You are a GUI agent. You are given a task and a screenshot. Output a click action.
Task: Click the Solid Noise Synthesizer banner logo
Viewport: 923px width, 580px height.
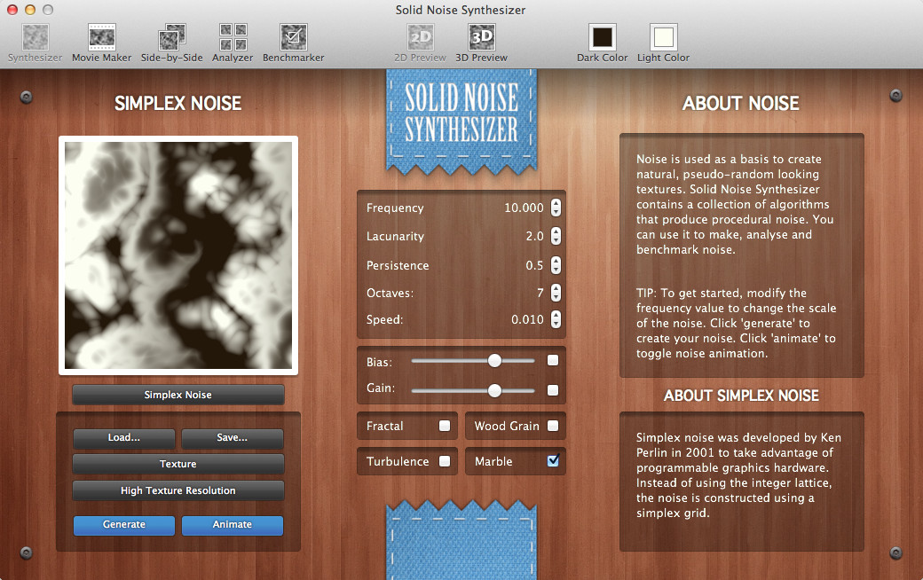pyautogui.click(x=461, y=121)
